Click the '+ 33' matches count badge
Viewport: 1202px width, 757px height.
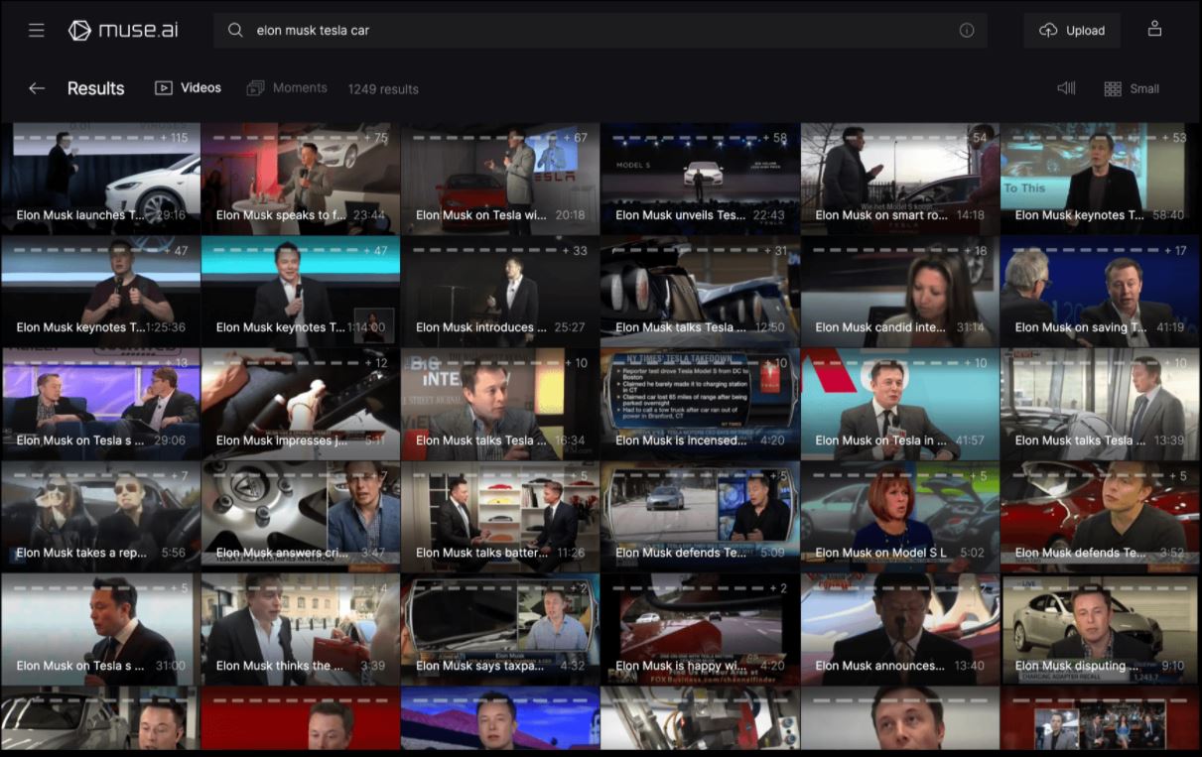point(576,251)
